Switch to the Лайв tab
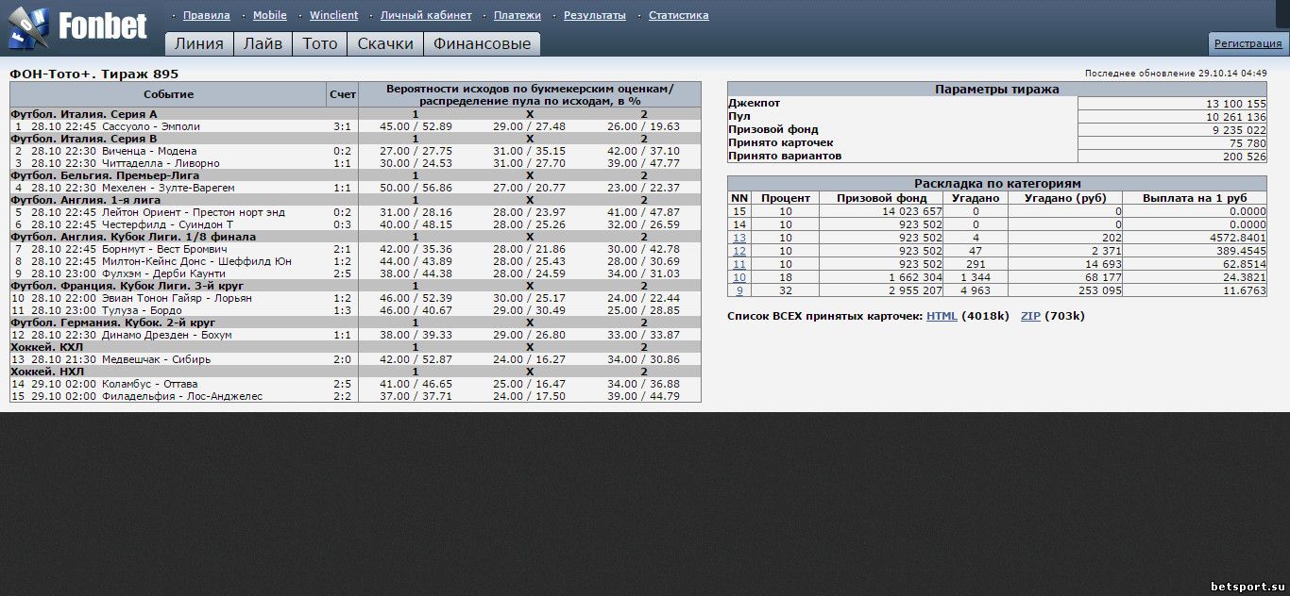 pyautogui.click(x=263, y=43)
